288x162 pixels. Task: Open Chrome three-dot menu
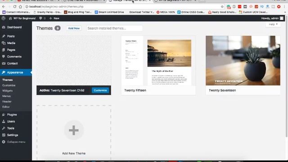(284, 7)
